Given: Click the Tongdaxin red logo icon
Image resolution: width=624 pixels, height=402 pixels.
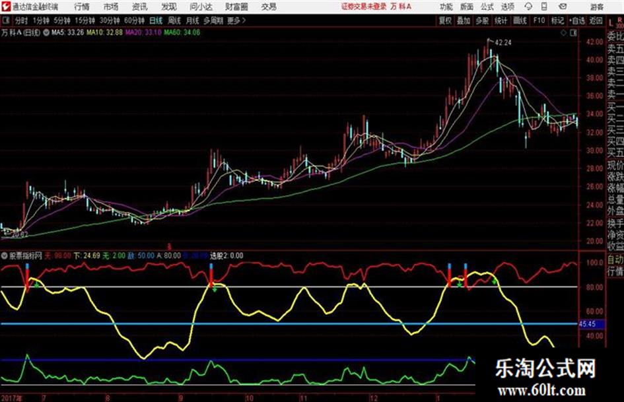Looking at the screenshot, I should 5,7.
